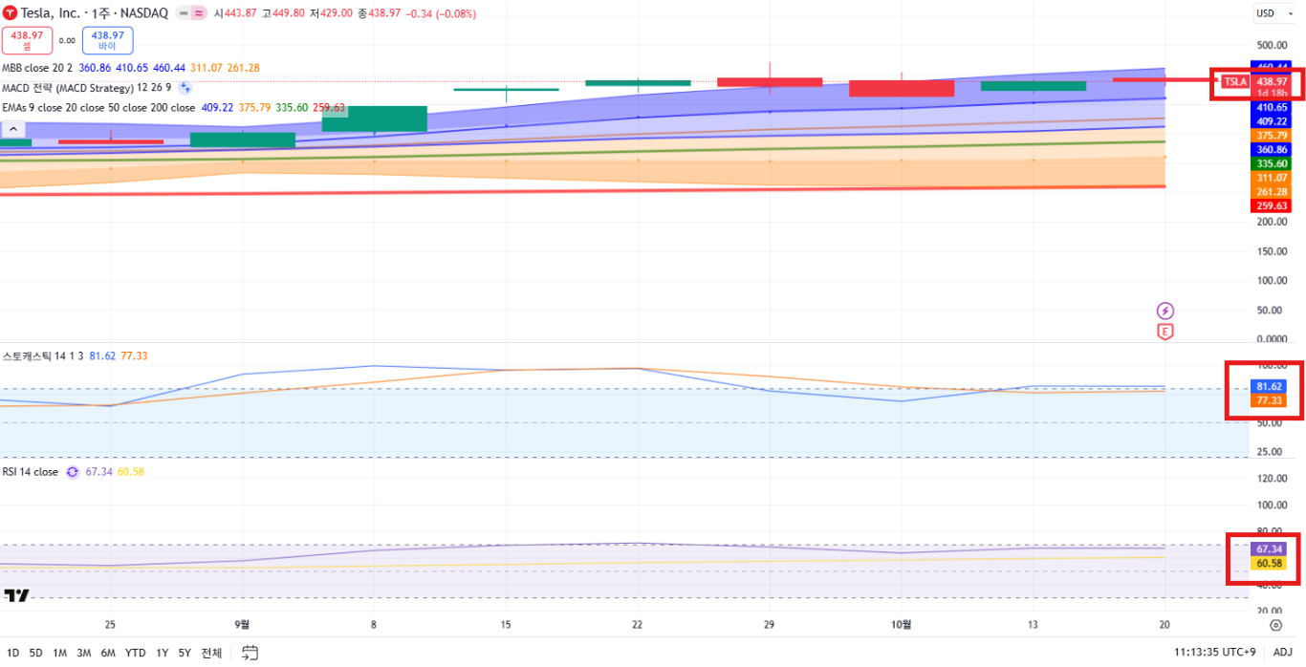
Task: Select the 1M time range
Action: (x=59, y=653)
